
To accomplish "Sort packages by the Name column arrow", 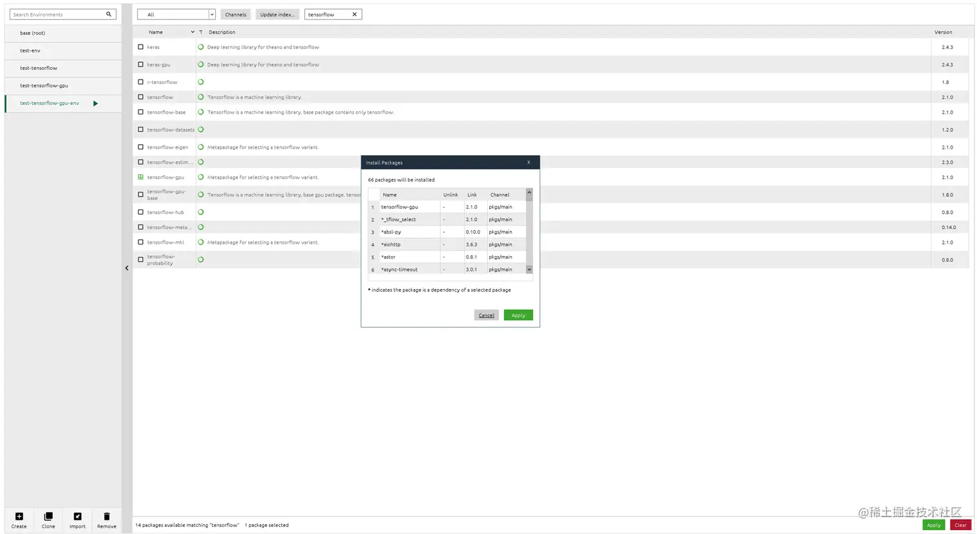I will tap(193, 32).
